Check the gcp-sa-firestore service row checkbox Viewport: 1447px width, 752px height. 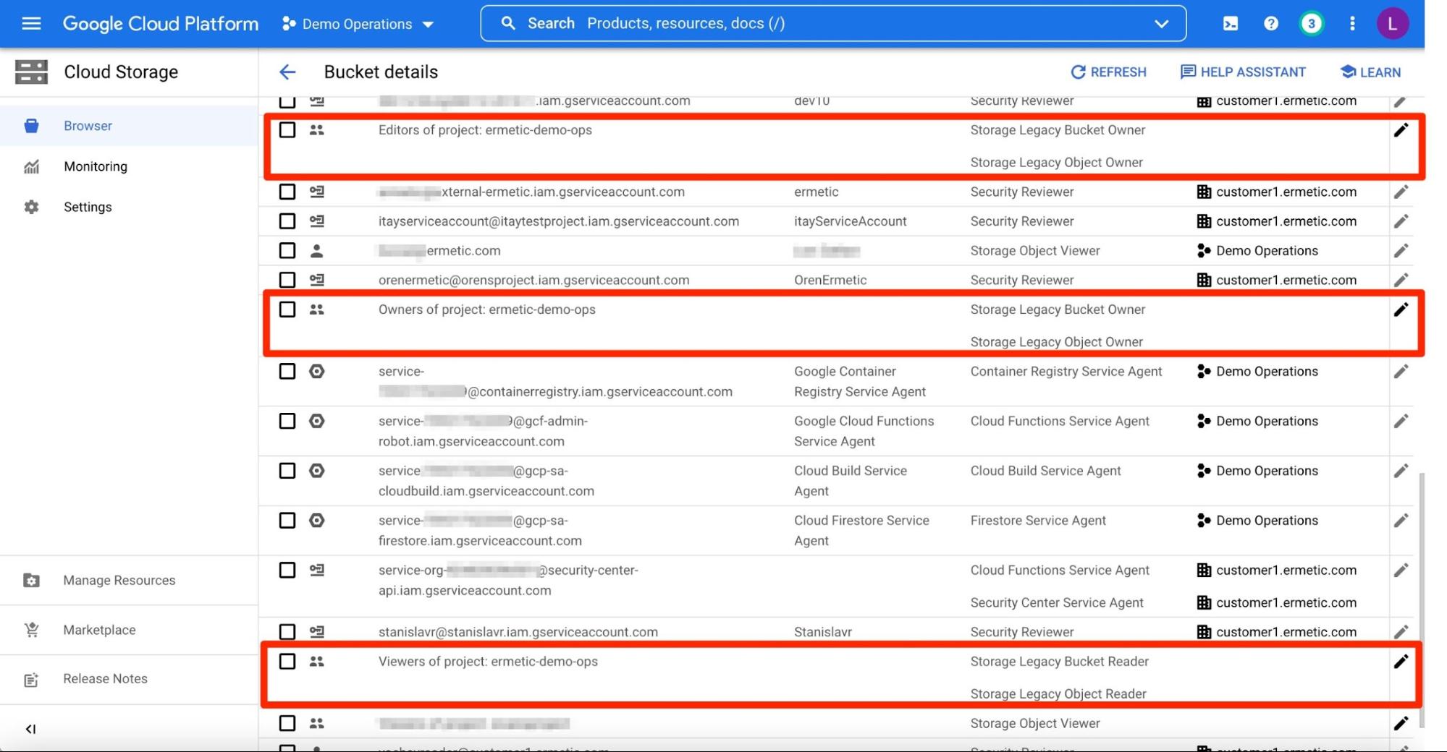287,521
